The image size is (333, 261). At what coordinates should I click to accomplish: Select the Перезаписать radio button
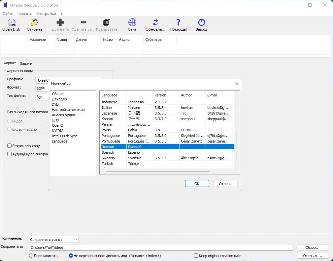pos(31,256)
